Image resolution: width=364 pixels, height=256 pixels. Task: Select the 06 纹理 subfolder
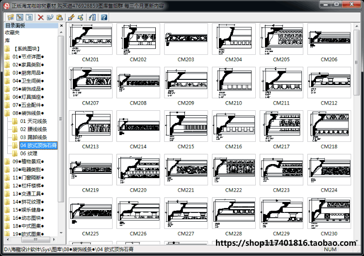pyautogui.click(x=29, y=153)
